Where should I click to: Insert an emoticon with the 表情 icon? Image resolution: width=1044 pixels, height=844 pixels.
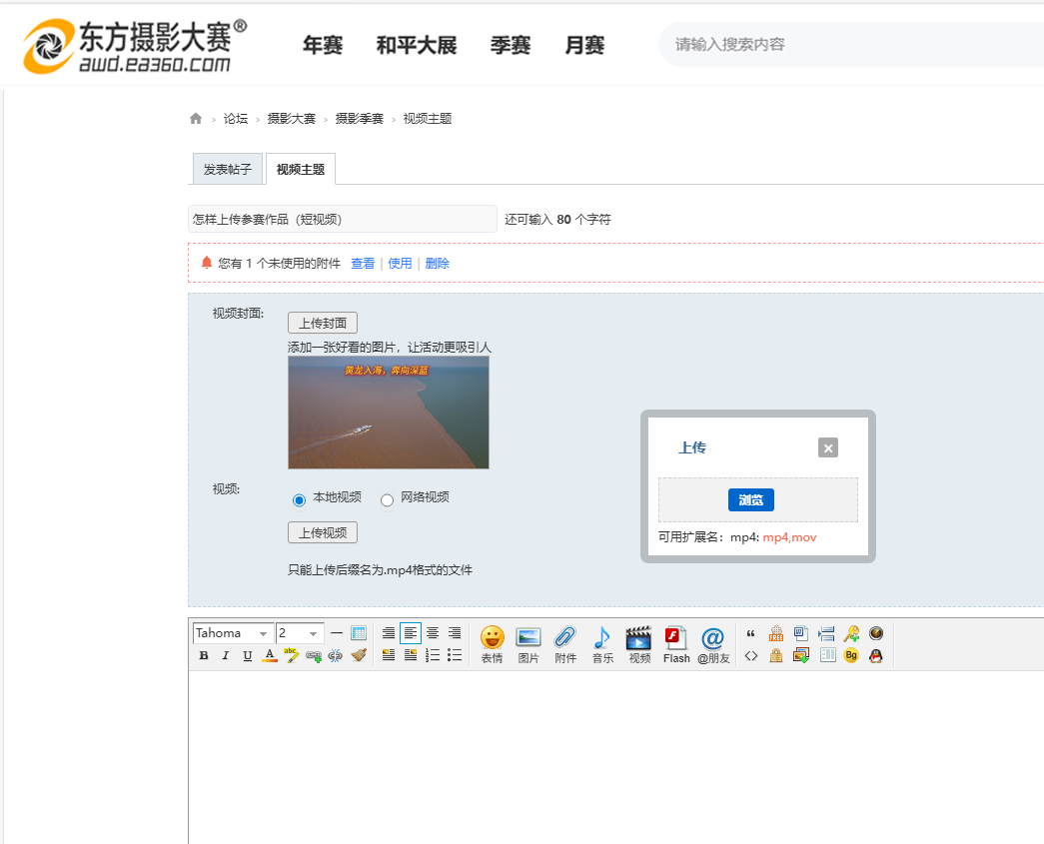[x=492, y=643]
